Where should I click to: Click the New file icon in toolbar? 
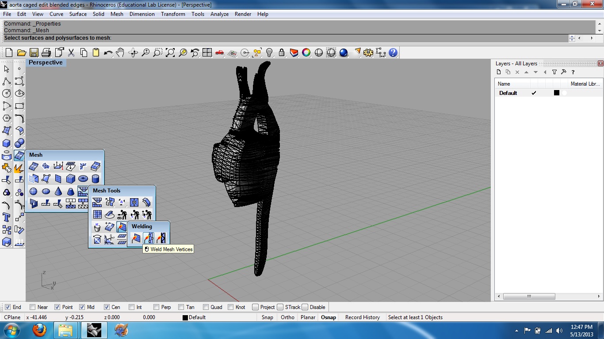coord(9,53)
